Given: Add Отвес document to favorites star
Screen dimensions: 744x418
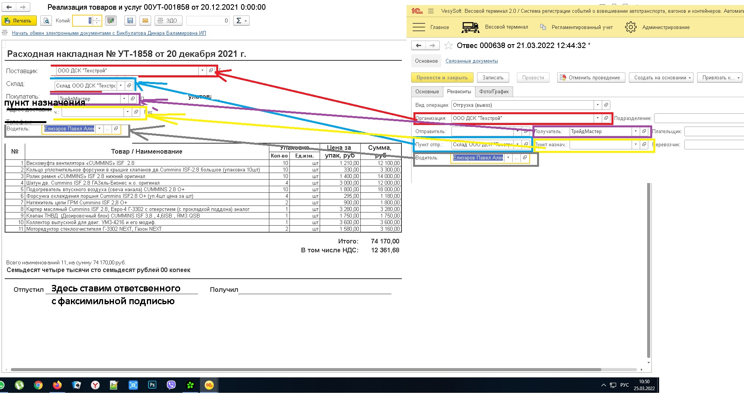Looking at the screenshot, I should [x=448, y=46].
